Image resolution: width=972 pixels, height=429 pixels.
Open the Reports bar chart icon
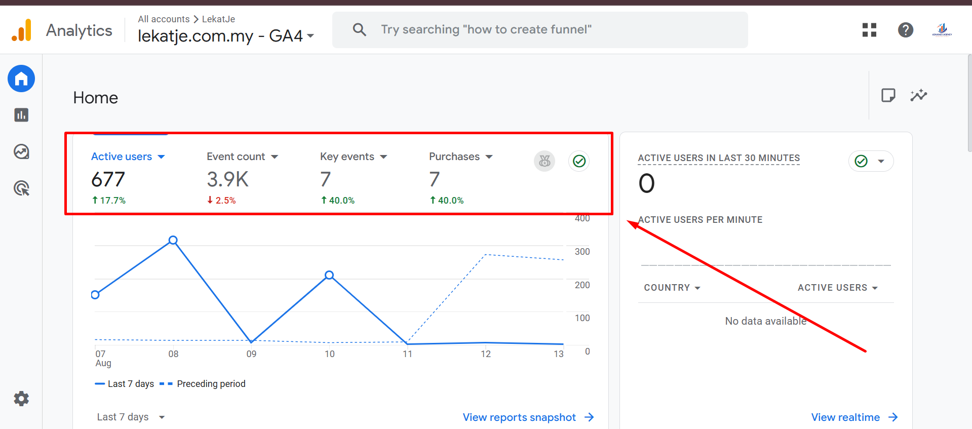[21, 115]
